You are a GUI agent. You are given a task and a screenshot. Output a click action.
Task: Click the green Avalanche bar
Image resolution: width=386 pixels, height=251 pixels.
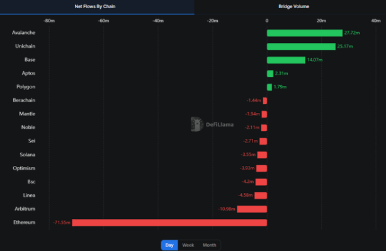click(x=305, y=33)
